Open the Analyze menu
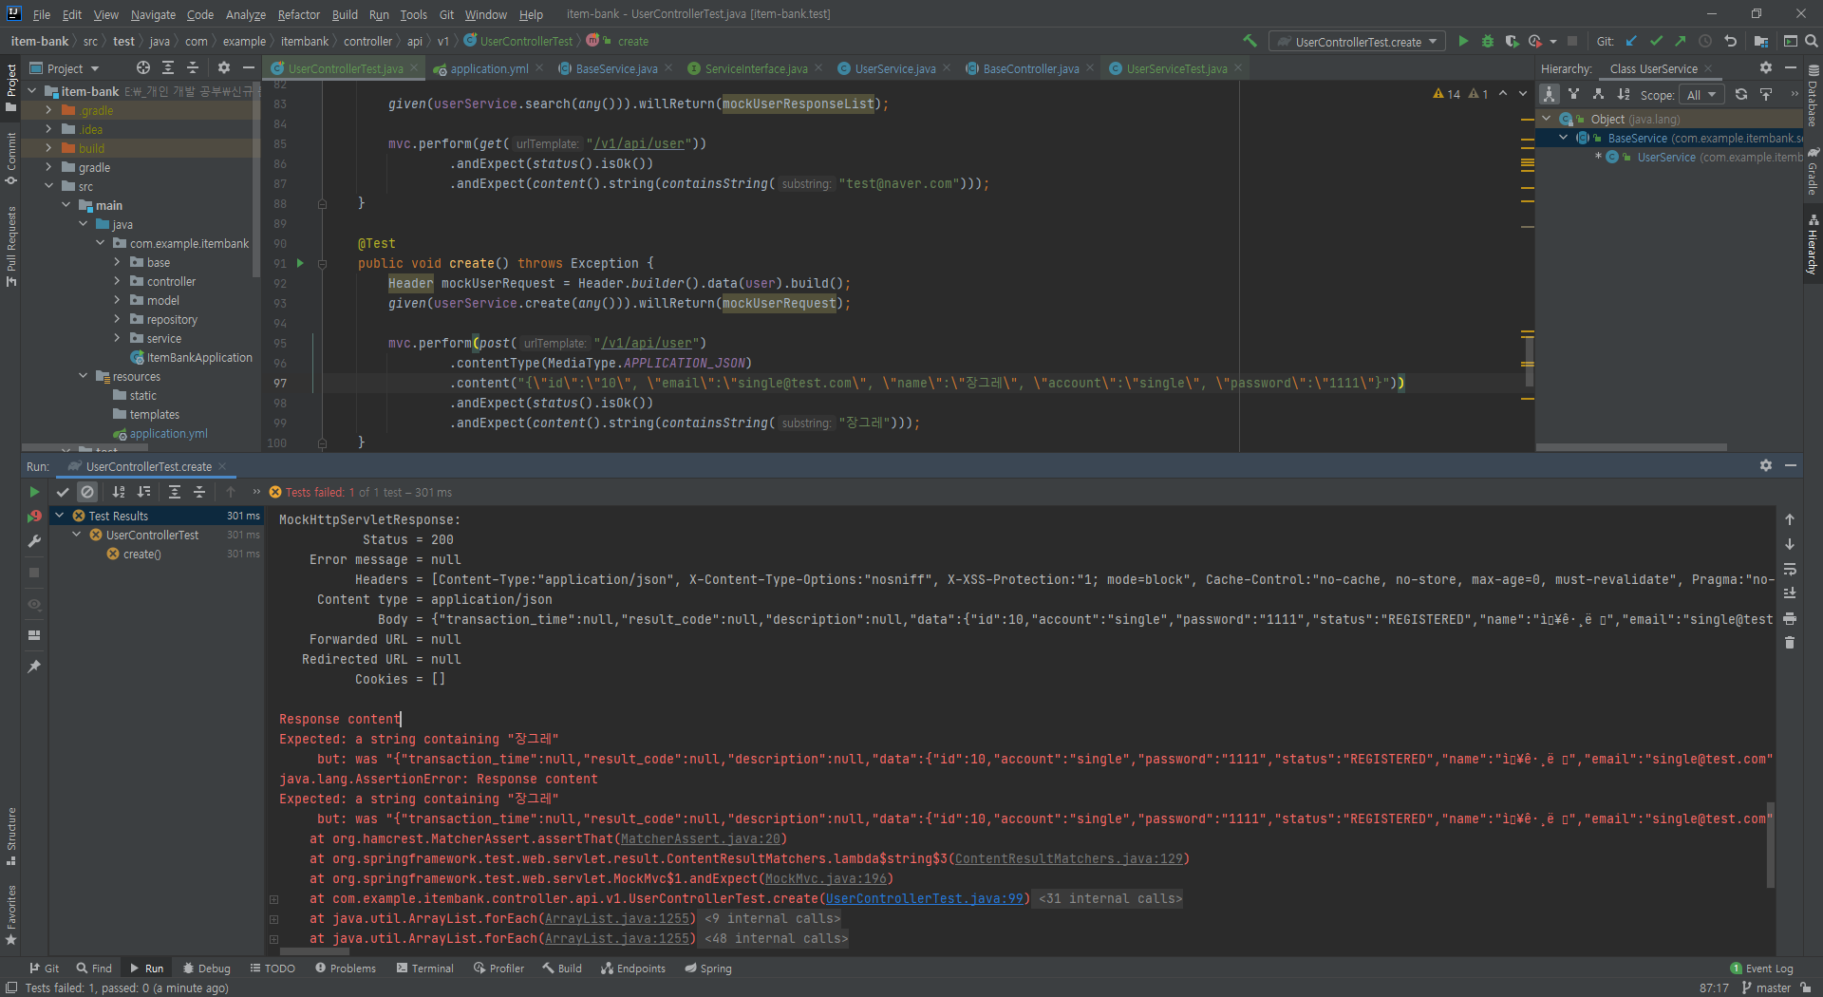 pos(245,14)
